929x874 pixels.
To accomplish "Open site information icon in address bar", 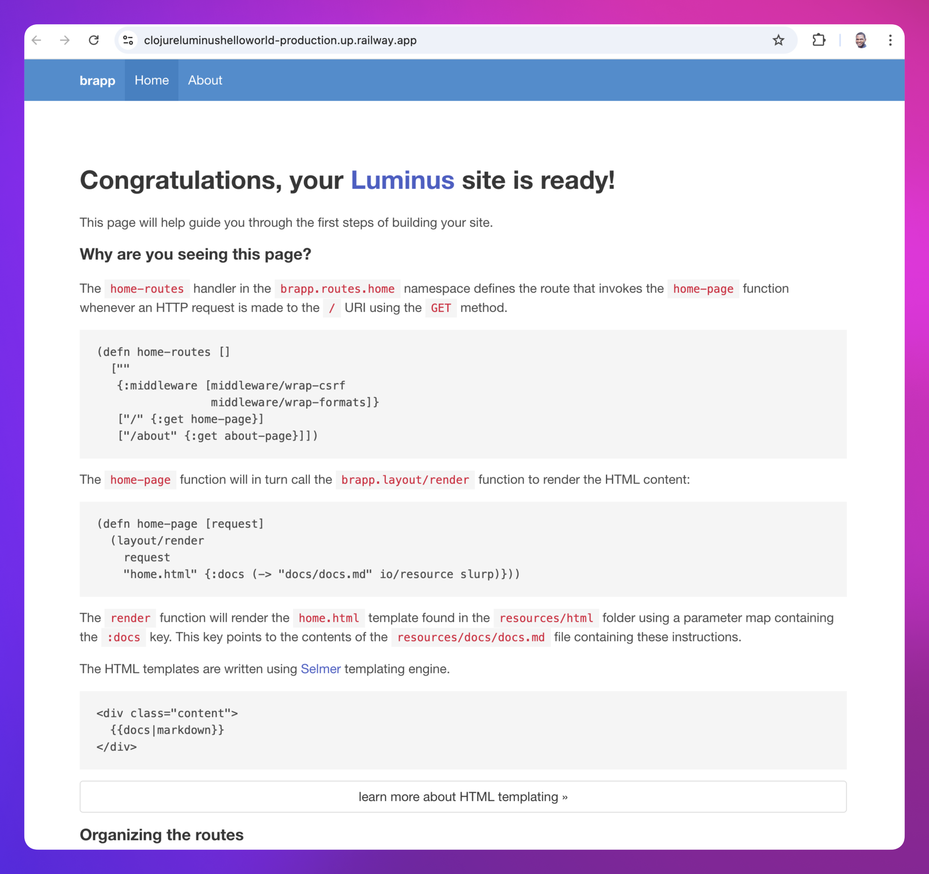I will point(128,40).
